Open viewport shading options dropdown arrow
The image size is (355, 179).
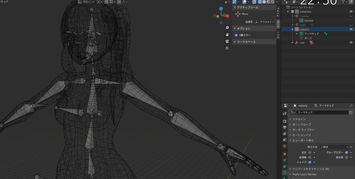click(x=276, y=2)
